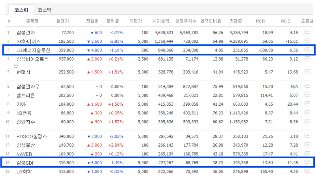316x178 pixels.
Task: Open discussion board icon for NAVER
Action: coord(307,154)
